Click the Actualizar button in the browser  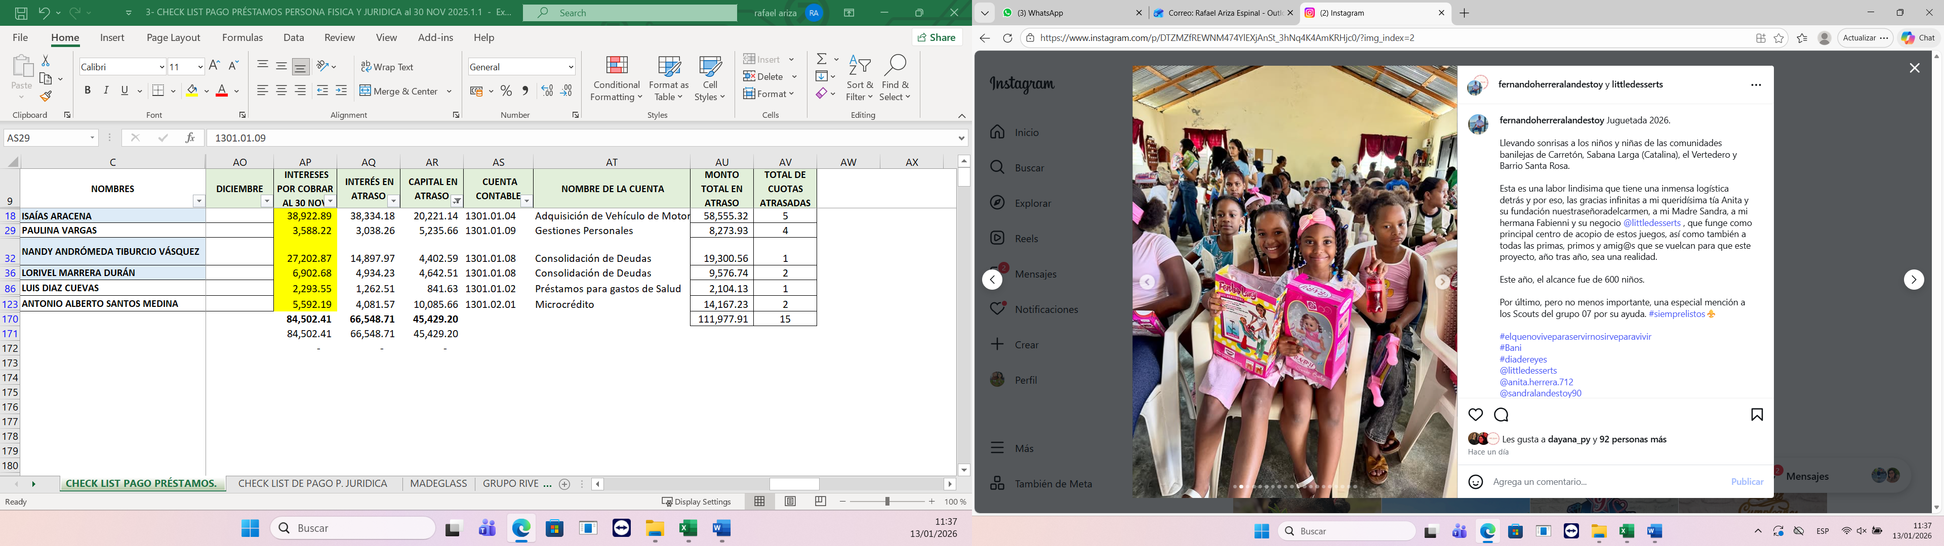(x=1864, y=38)
